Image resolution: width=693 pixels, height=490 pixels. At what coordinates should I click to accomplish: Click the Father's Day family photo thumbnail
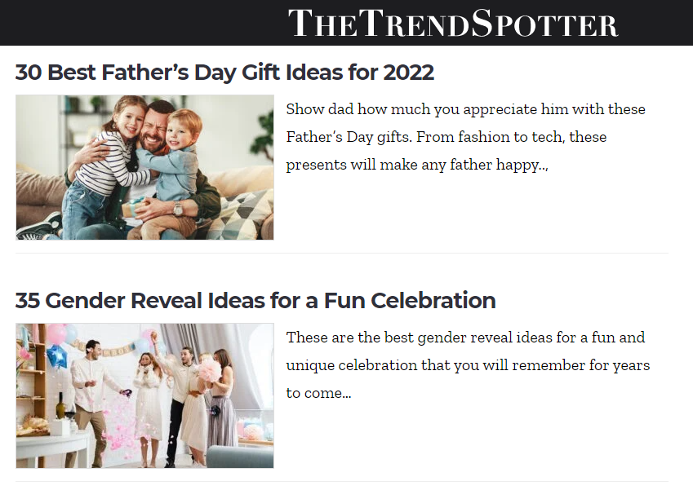pyautogui.click(x=144, y=167)
